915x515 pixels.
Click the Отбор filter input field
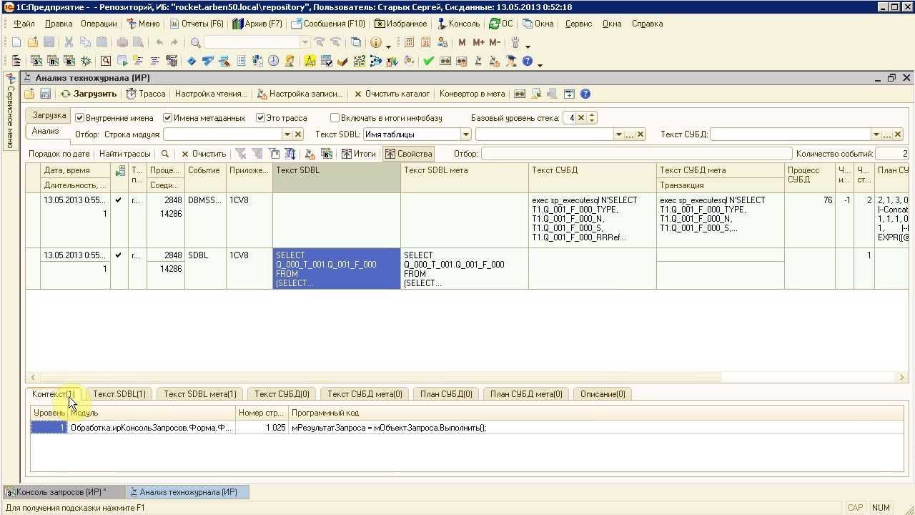(636, 154)
